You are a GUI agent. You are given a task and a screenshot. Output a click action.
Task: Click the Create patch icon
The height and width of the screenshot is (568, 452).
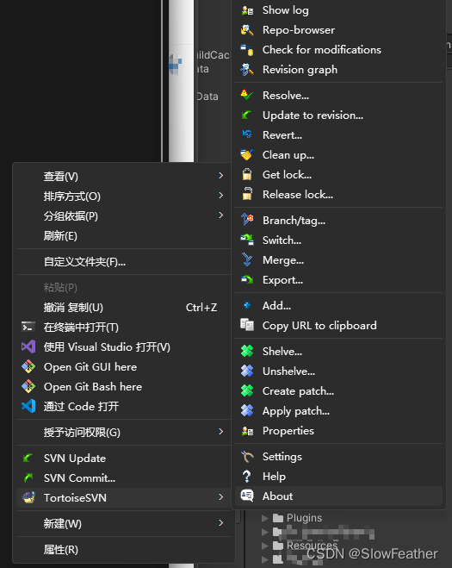click(x=247, y=390)
